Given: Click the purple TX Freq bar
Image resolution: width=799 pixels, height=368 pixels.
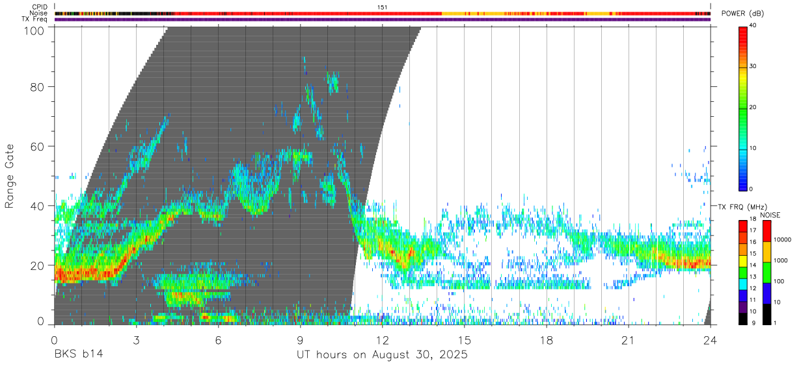Looking at the screenshot, I should (383, 19).
